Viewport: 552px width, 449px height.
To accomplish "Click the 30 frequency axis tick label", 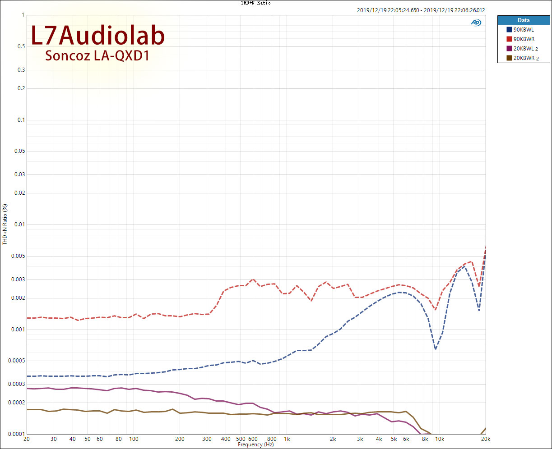I will 54,439.
